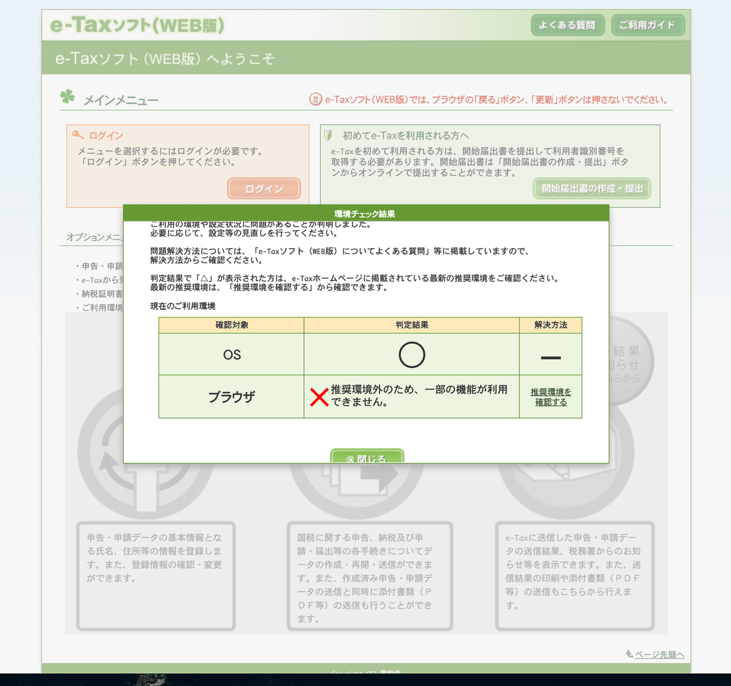Click the メニューを選択するには login instruction text
731x686 pixels.
tap(170, 157)
